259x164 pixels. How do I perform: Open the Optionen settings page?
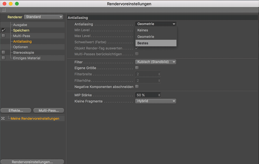pyautogui.click(x=20, y=47)
